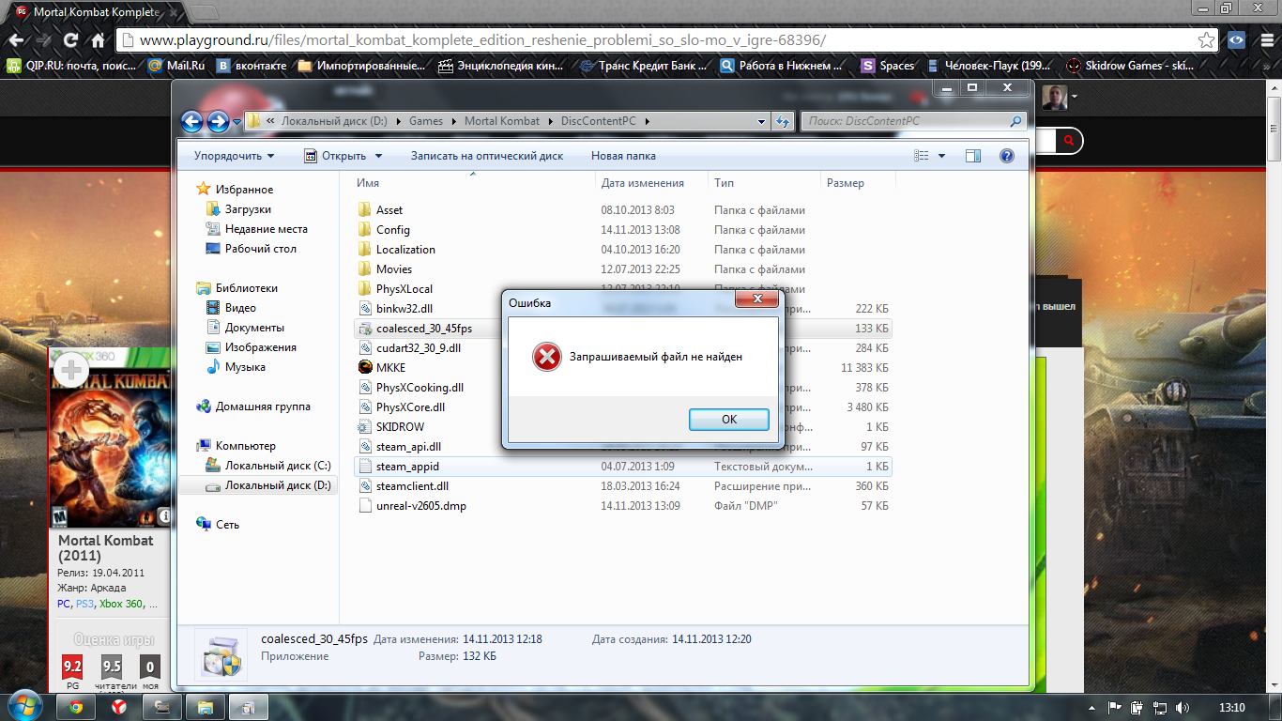The width and height of the screenshot is (1282, 721).
Task: Select coalesced_30_45fps application file
Action: [x=423, y=329]
